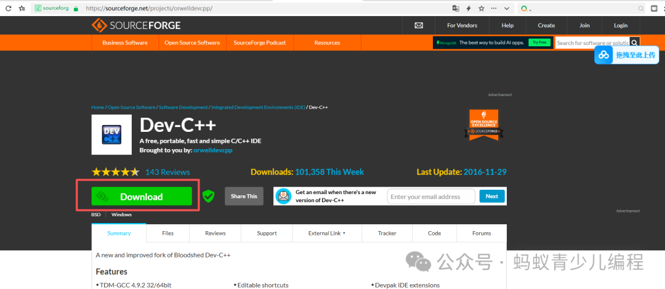The image size is (665, 289).
Task: Switch to the Support tab
Action: tap(267, 233)
